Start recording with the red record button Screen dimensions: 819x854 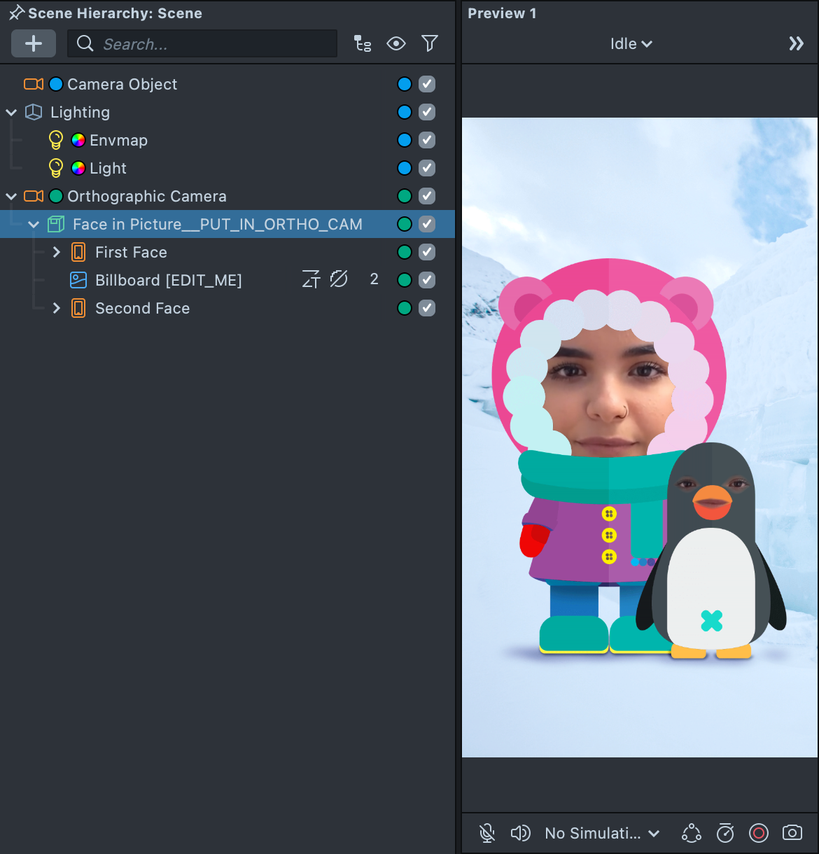click(x=759, y=833)
